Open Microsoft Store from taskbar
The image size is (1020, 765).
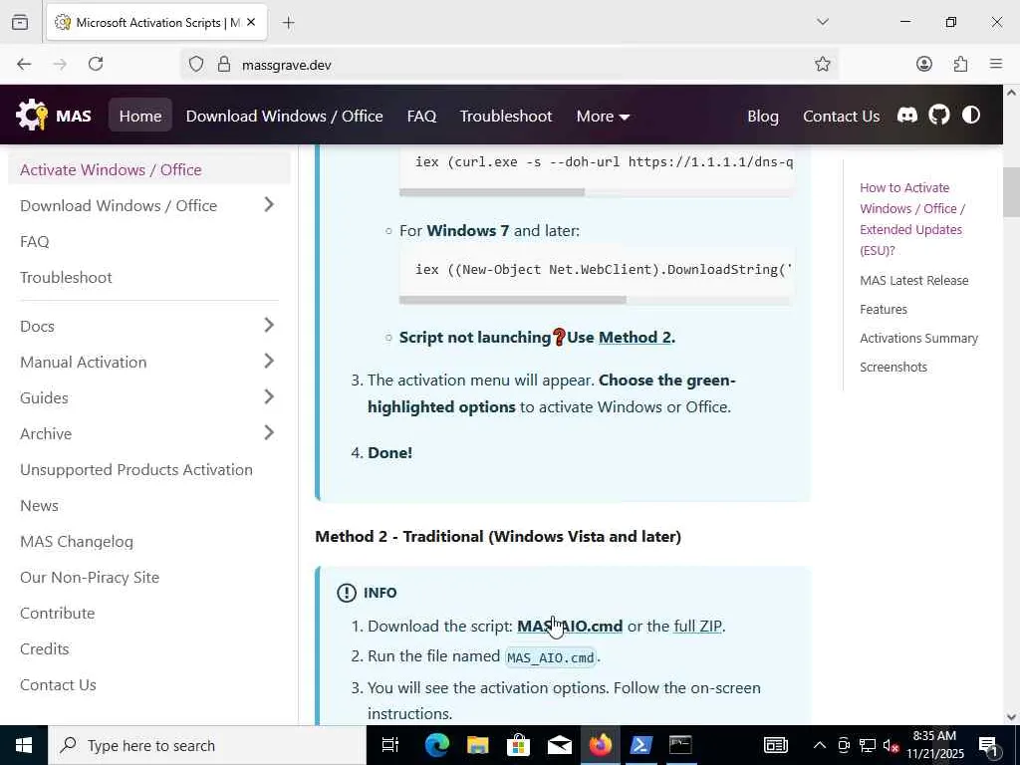518,745
